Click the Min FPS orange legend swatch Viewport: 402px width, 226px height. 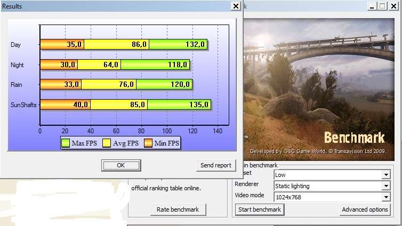(148, 143)
